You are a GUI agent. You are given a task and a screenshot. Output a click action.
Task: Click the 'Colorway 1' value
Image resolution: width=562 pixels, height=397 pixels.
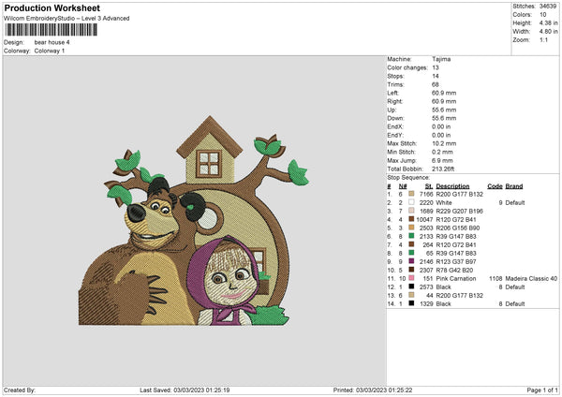[x=50, y=51]
